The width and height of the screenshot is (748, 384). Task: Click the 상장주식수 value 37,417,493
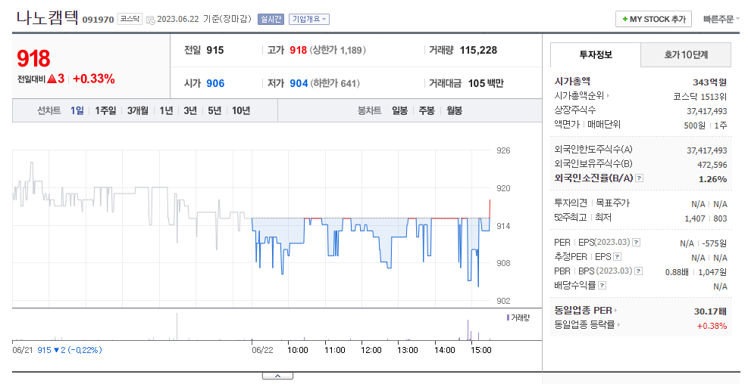point(707,111)
